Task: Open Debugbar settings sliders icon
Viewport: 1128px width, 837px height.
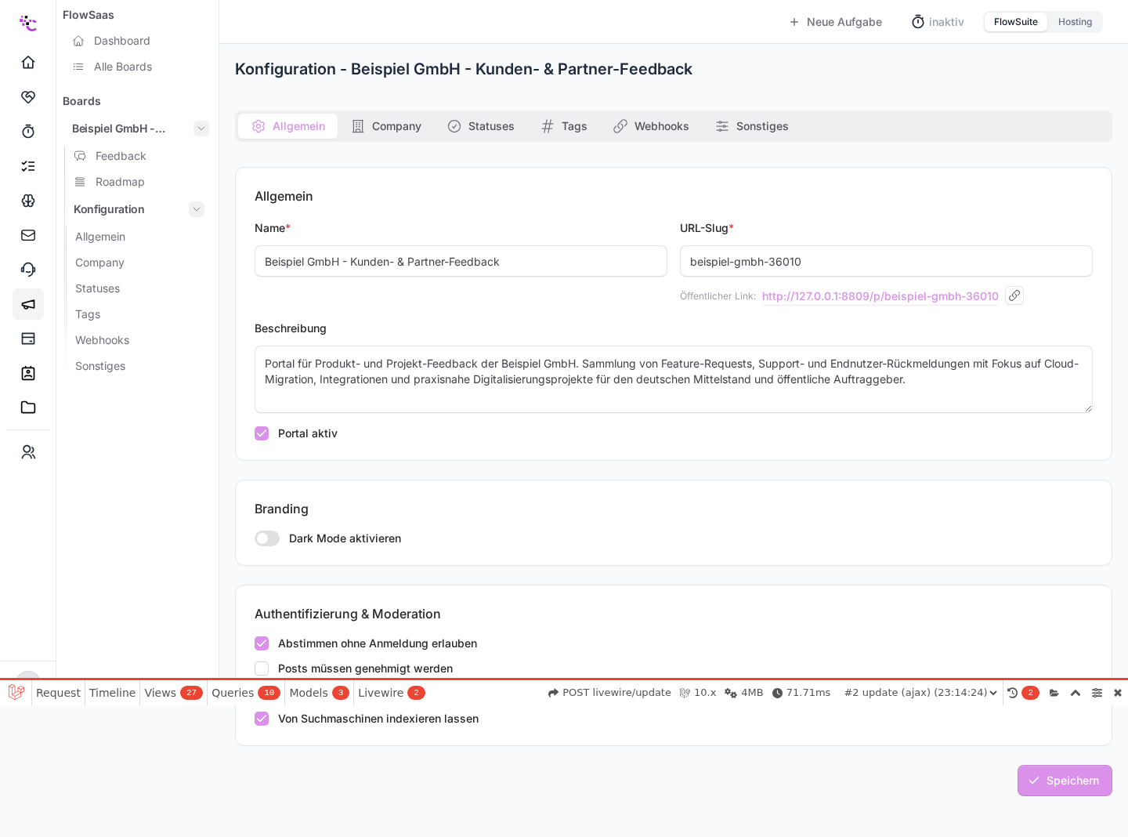Action: point(1097,693)
